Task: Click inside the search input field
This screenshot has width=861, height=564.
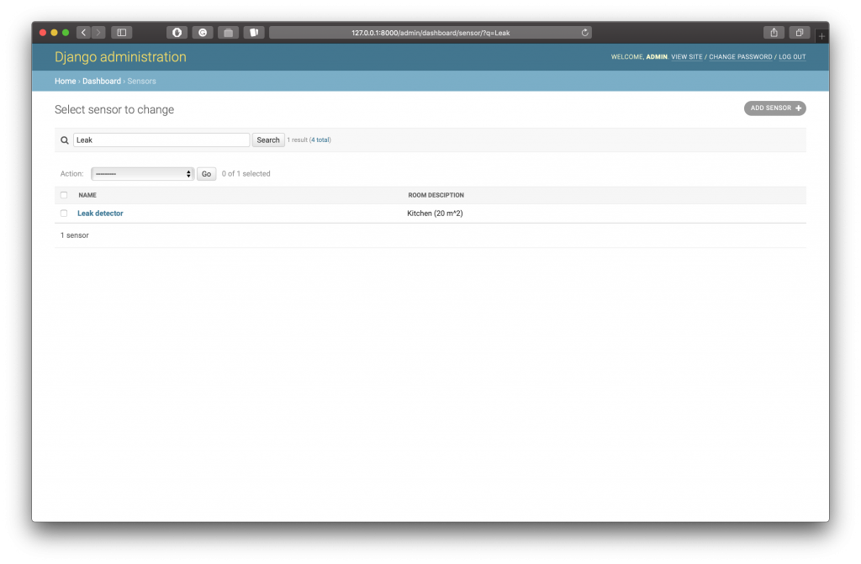Action: [161, 140]
